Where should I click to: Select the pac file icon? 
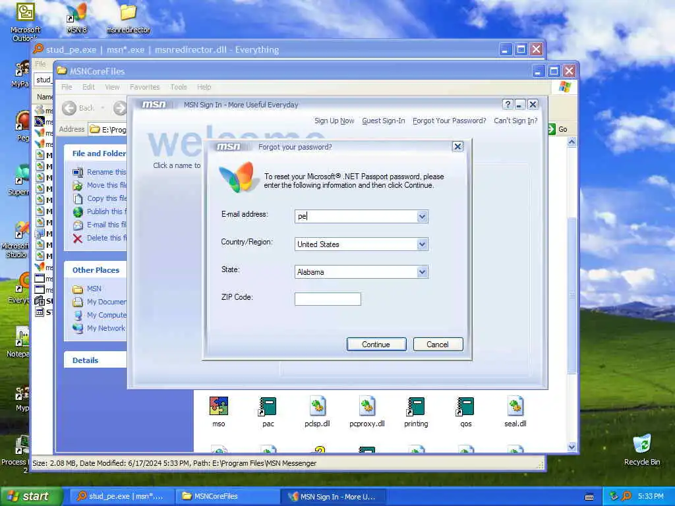tap(268, 412)
